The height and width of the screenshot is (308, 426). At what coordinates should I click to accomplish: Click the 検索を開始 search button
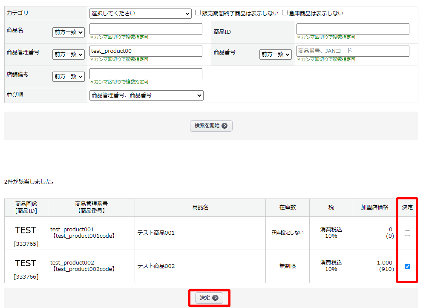(x=211, y=126)
